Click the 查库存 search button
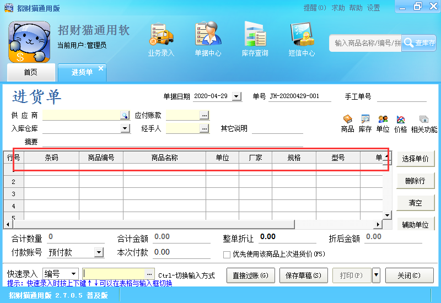 (x=419, y=43)
